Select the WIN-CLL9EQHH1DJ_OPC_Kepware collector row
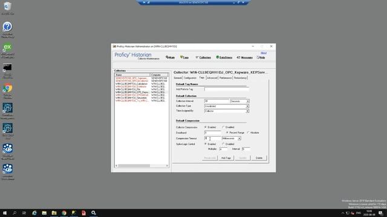This screenshot has height=217, width=387. tap(141, 92)
